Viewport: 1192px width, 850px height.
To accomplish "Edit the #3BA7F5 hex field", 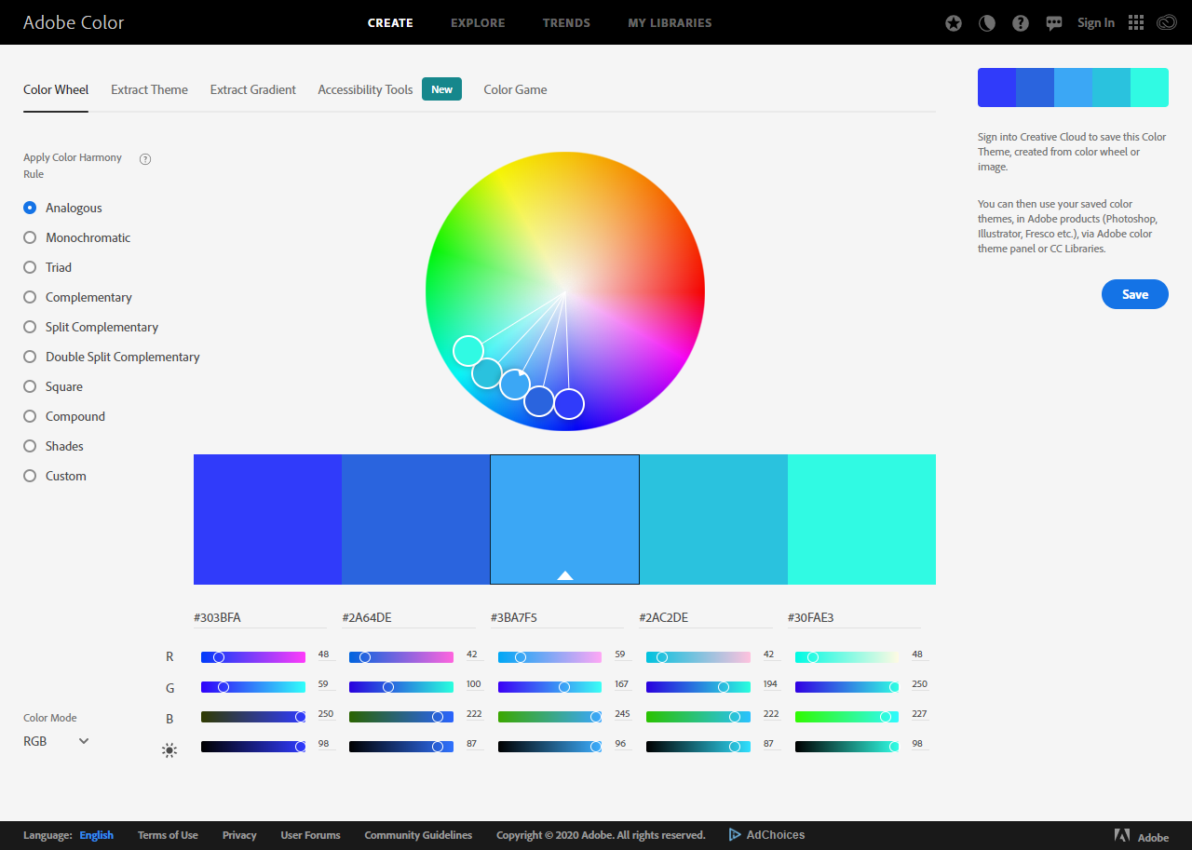I will [x=557, y=618].
